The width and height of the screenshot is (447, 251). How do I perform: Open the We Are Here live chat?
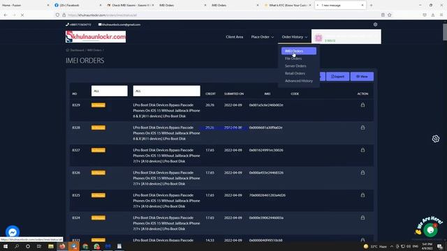coord(430,229)
